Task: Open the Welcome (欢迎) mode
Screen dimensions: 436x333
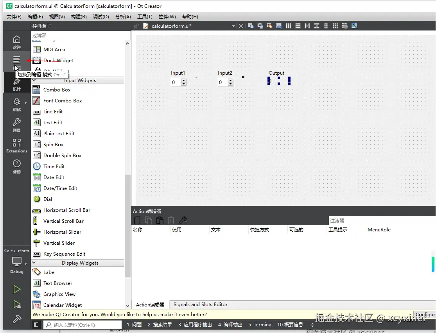Action: 17,42
